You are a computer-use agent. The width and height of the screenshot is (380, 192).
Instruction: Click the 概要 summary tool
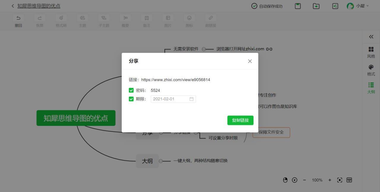coord(125,21)
